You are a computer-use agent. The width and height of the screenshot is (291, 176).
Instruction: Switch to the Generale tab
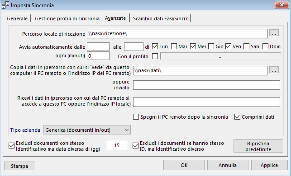pos(17,19)
